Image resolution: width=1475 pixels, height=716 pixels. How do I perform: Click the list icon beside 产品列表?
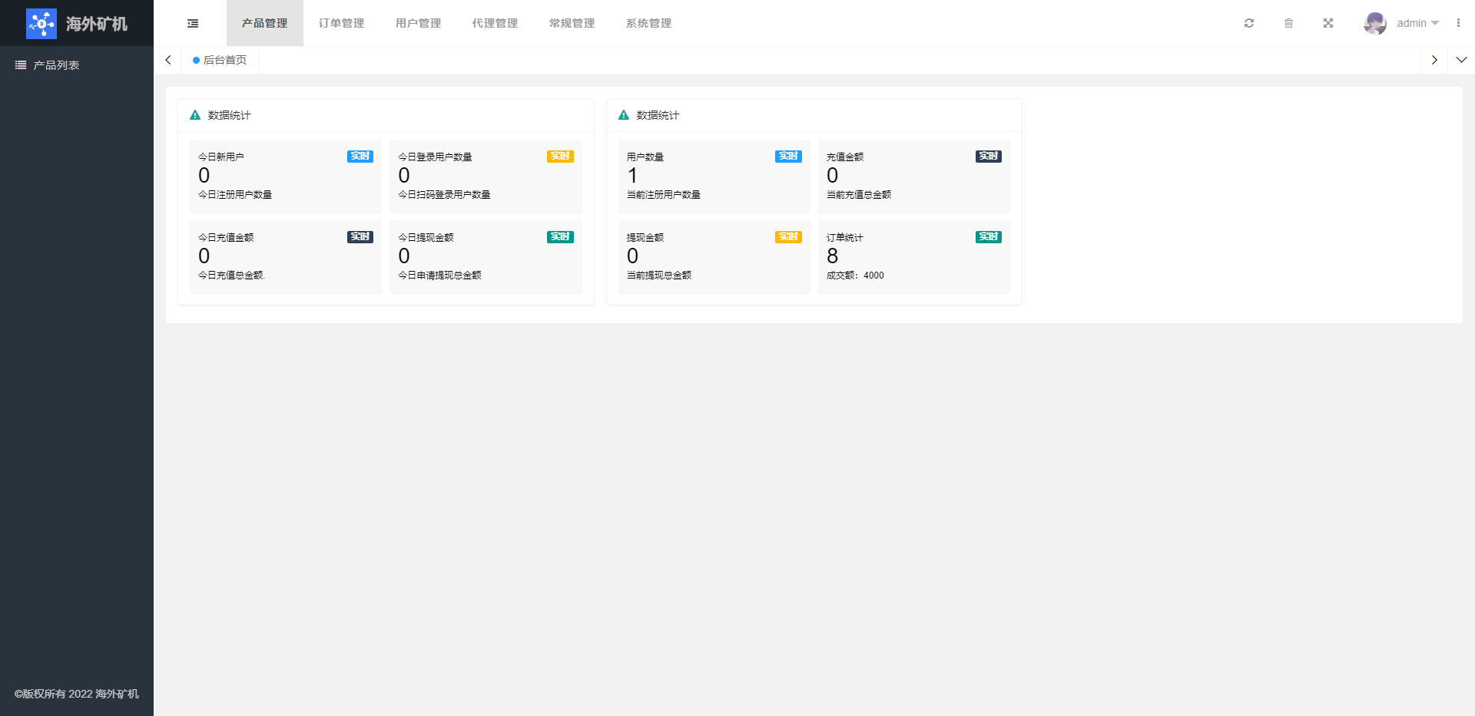pos(21,65)
